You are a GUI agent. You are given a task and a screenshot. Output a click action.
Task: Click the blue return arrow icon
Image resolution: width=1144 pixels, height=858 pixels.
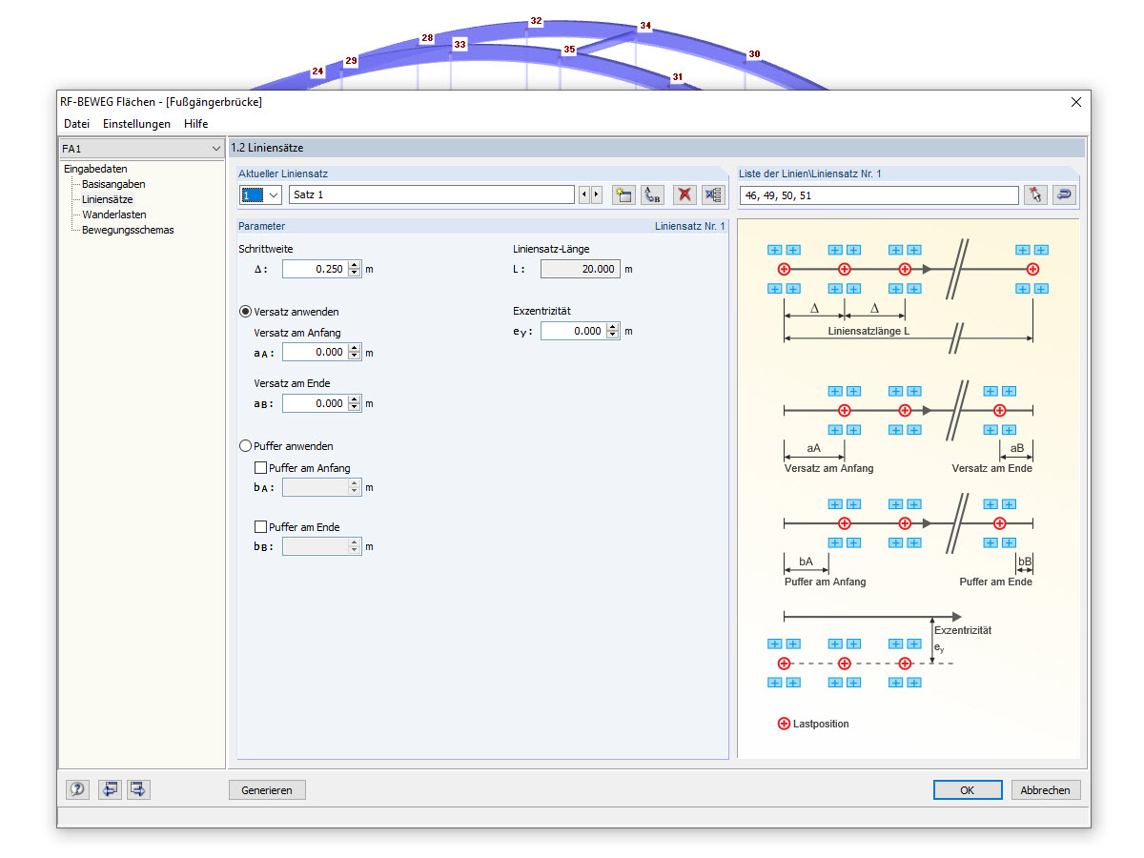(x=1064, y=194)
